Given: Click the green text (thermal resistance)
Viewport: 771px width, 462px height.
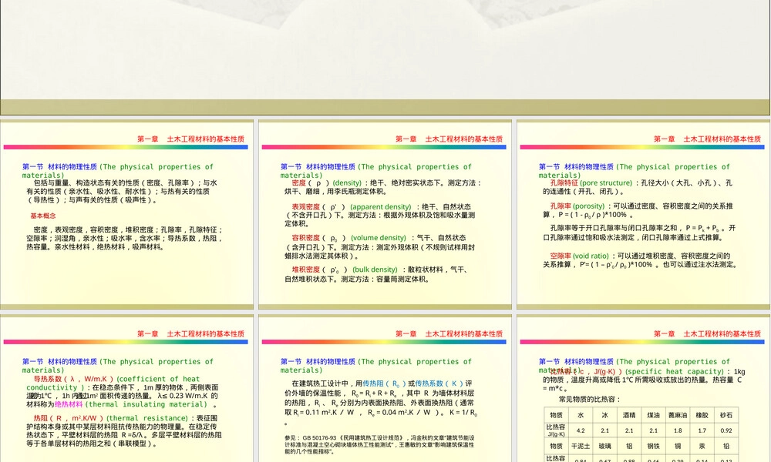Looking at the screenshot, I should 147,418.
